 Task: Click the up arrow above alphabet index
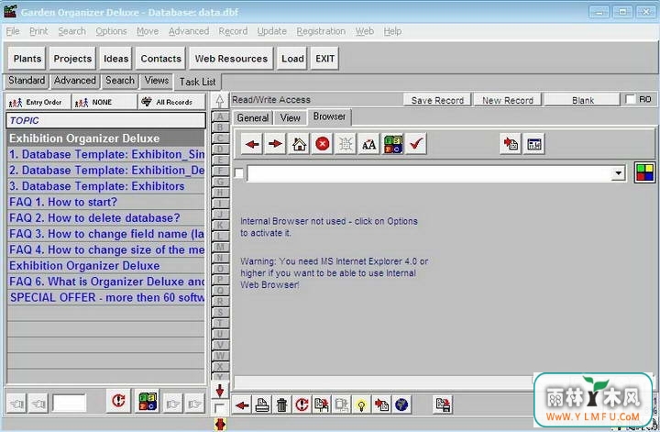pos(220,101)
